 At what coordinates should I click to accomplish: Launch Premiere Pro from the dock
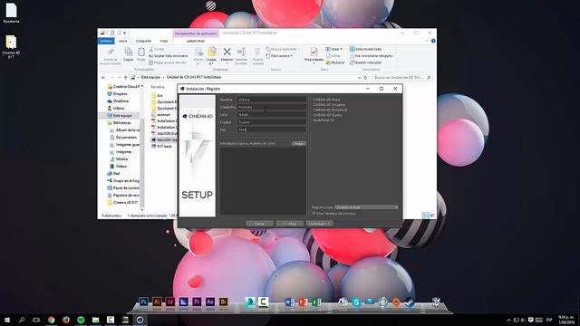pyautogui.click(x=197, y=302)
